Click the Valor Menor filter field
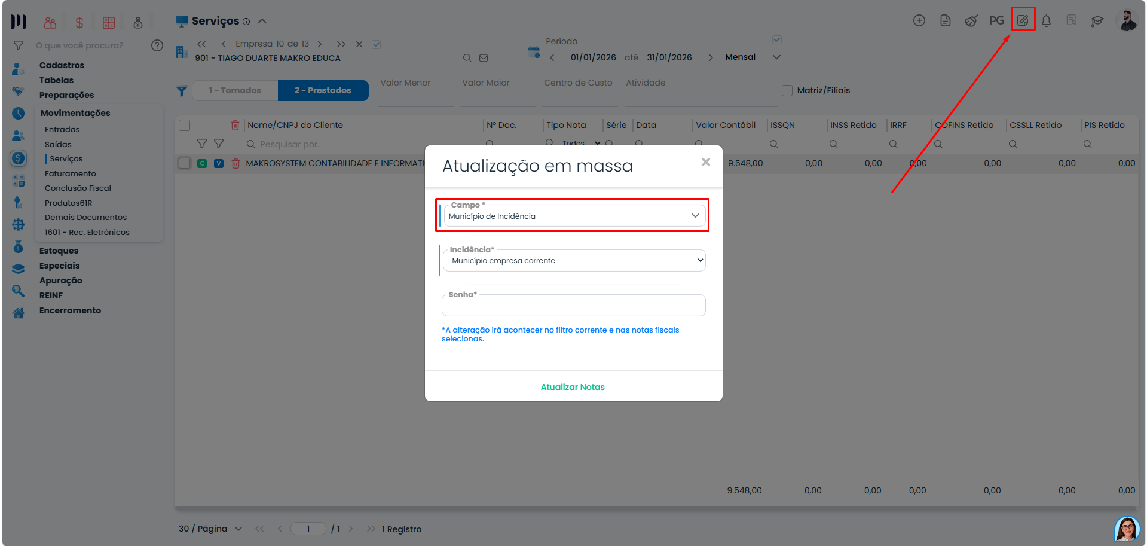The height and width of the screenshot is (546, 1147). point(416,93)
